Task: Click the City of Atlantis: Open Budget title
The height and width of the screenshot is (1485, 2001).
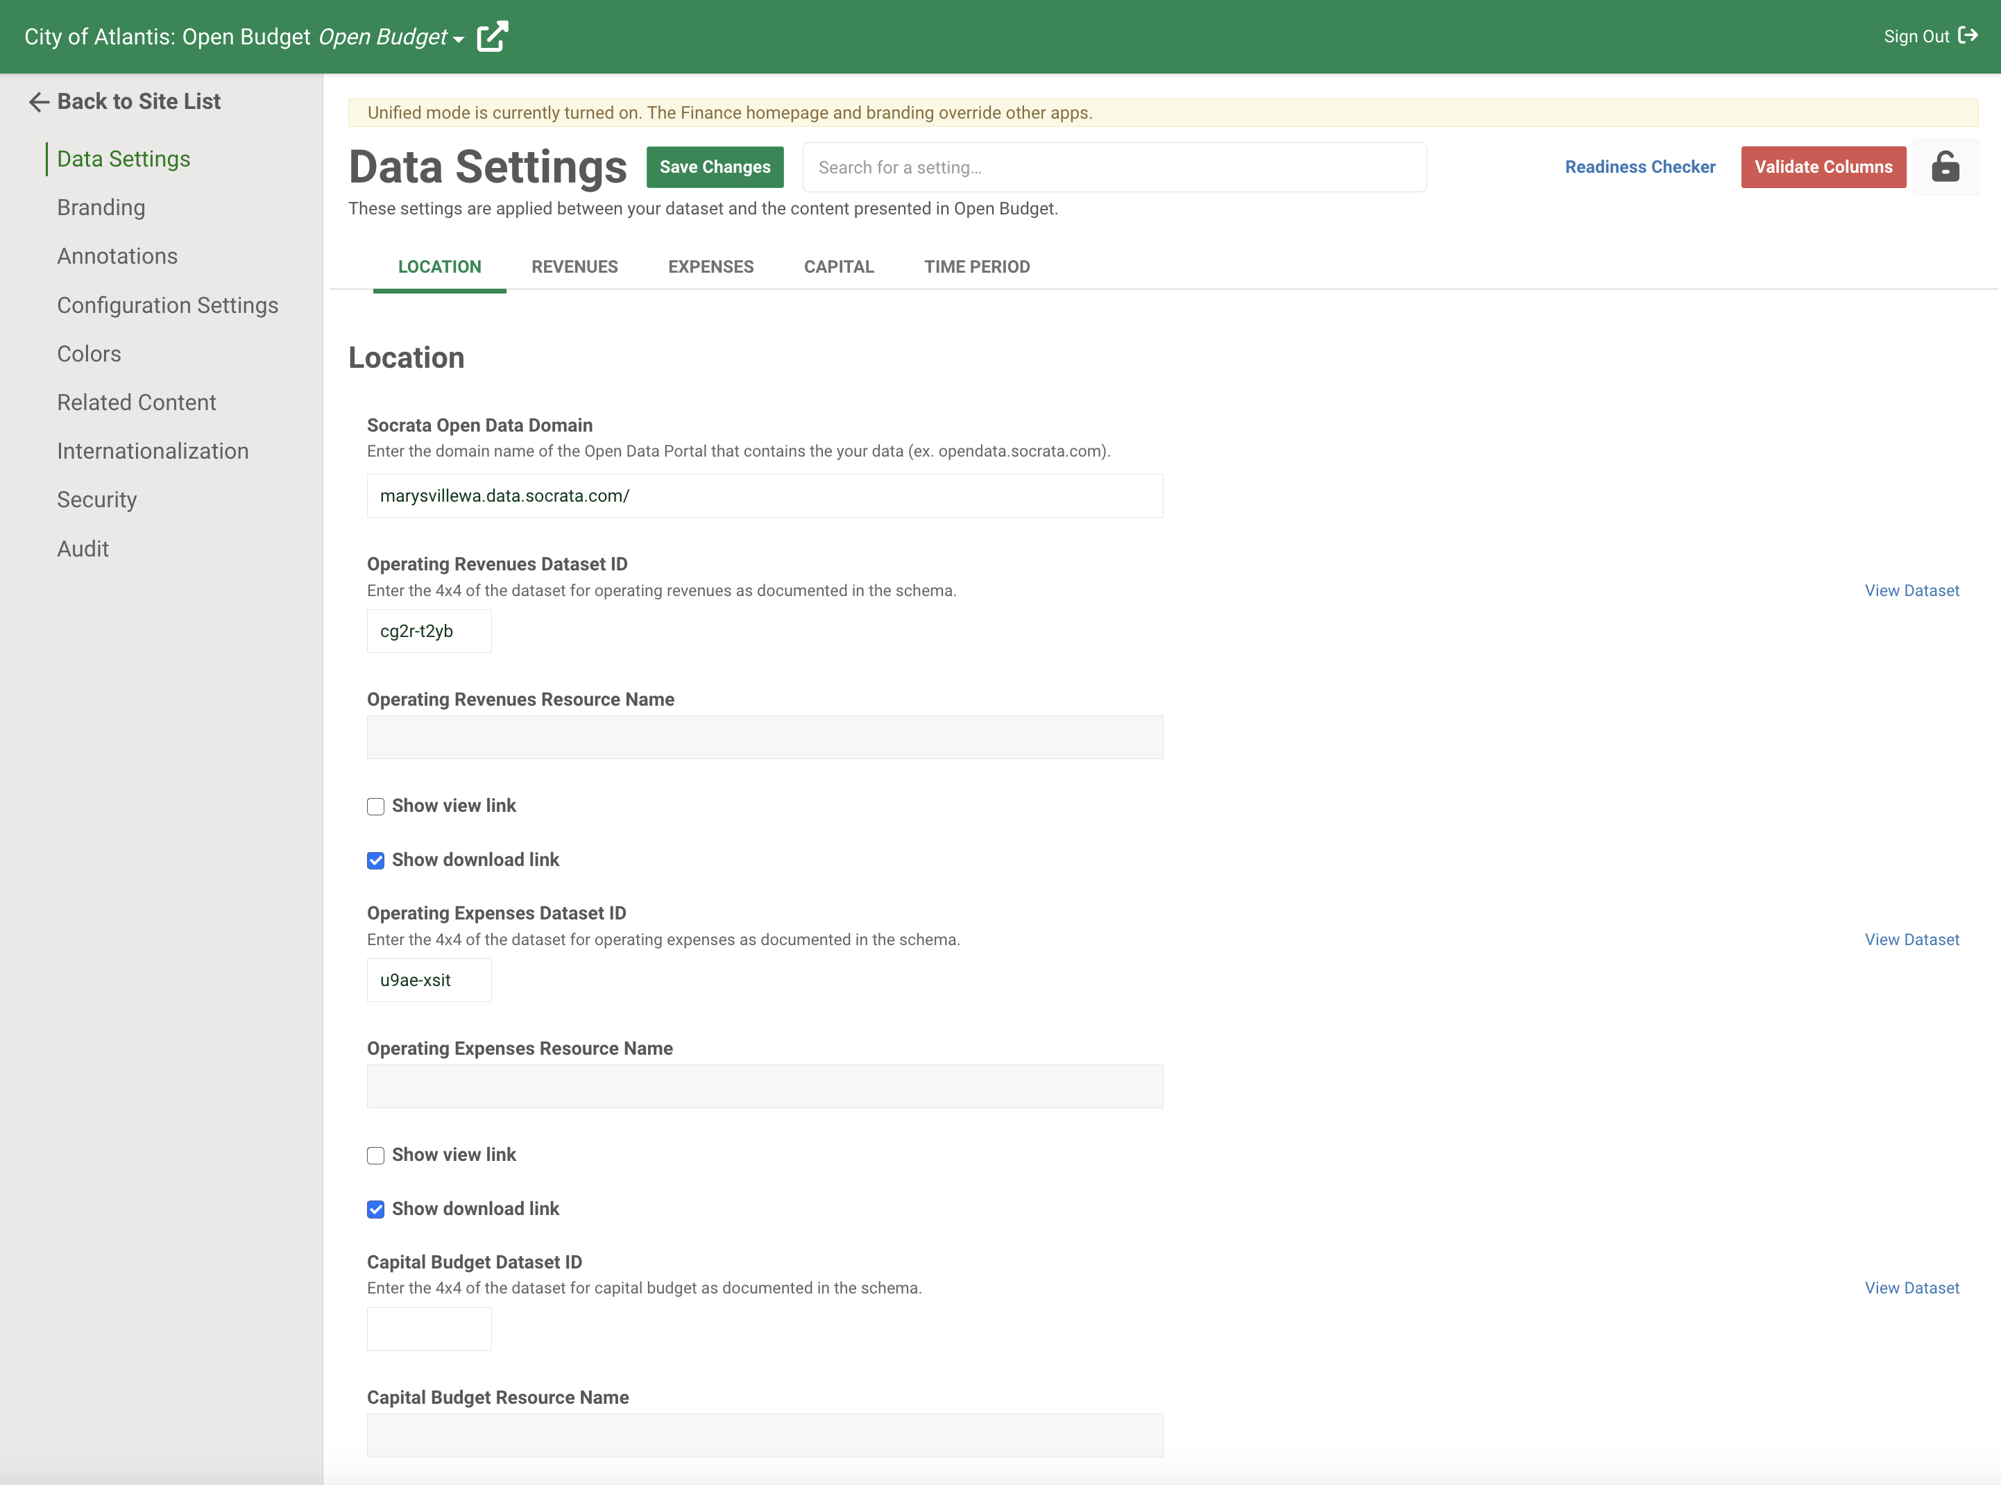Action: point(167,37)
